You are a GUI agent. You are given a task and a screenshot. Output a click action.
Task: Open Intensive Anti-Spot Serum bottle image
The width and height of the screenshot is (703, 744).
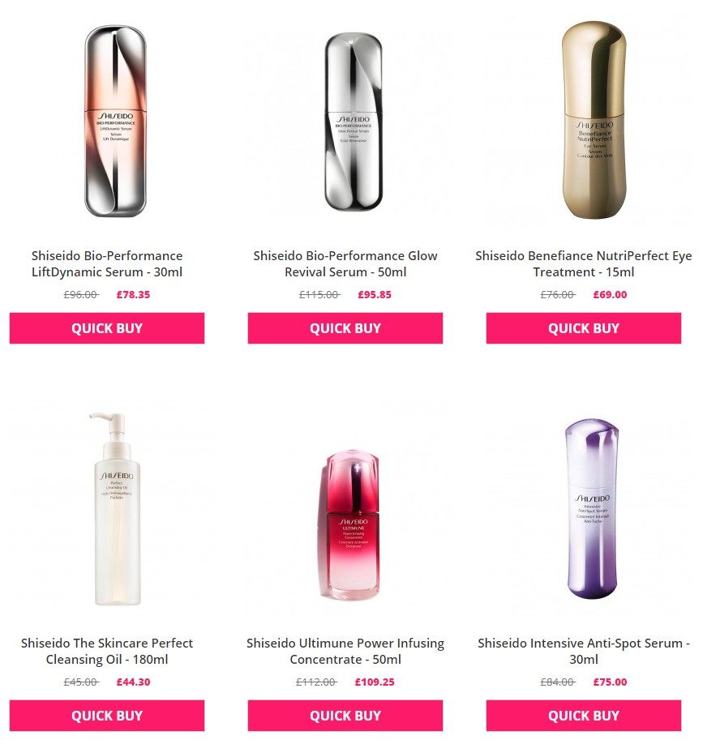click(x=593, y=509)
